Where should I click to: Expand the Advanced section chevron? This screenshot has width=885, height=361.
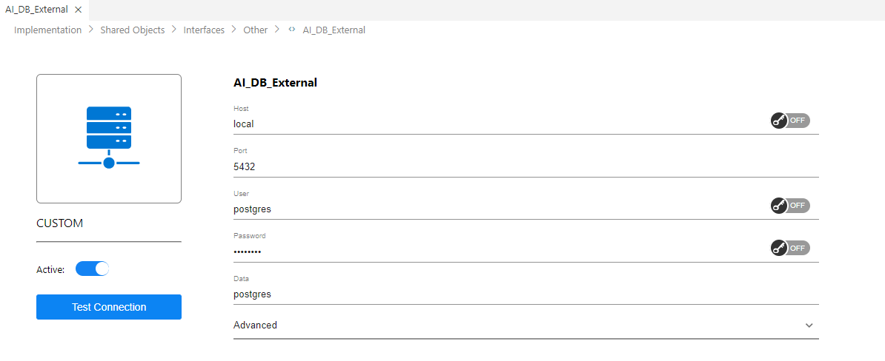point(809,325)
